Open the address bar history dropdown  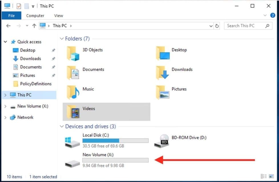click(211, 26)
